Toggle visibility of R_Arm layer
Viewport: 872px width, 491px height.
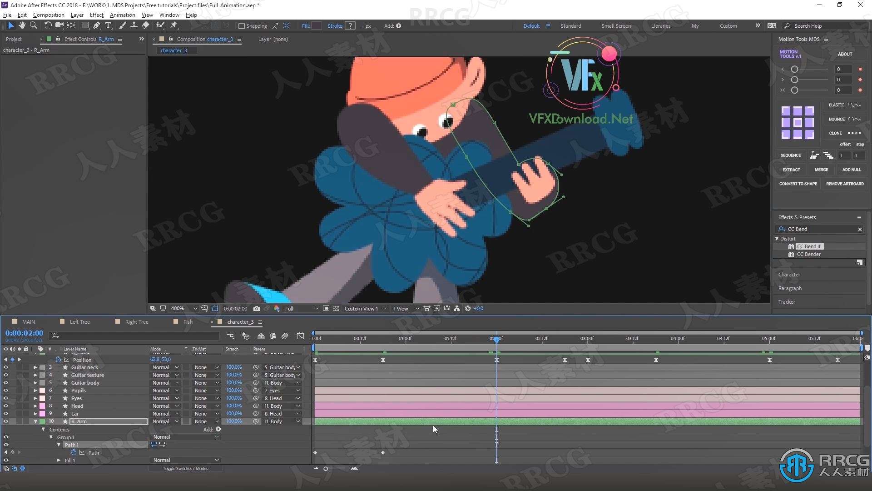pos(5,421)
